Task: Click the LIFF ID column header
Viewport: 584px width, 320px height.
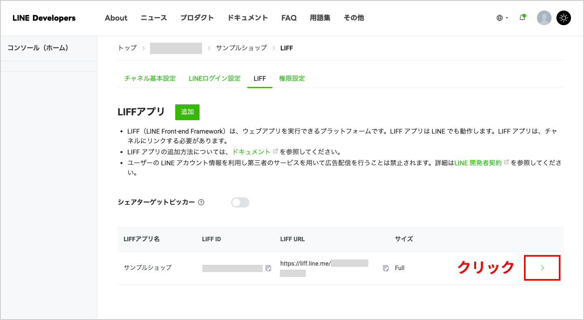Action: click(211, 239)
